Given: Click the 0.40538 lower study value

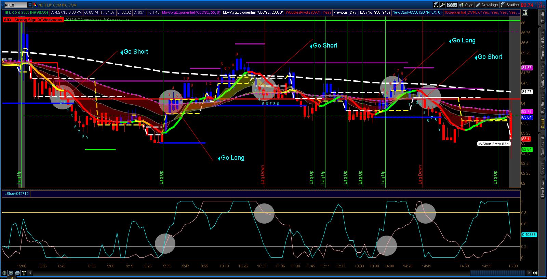Looking at the screenshot, I should [x=529, y=235].
